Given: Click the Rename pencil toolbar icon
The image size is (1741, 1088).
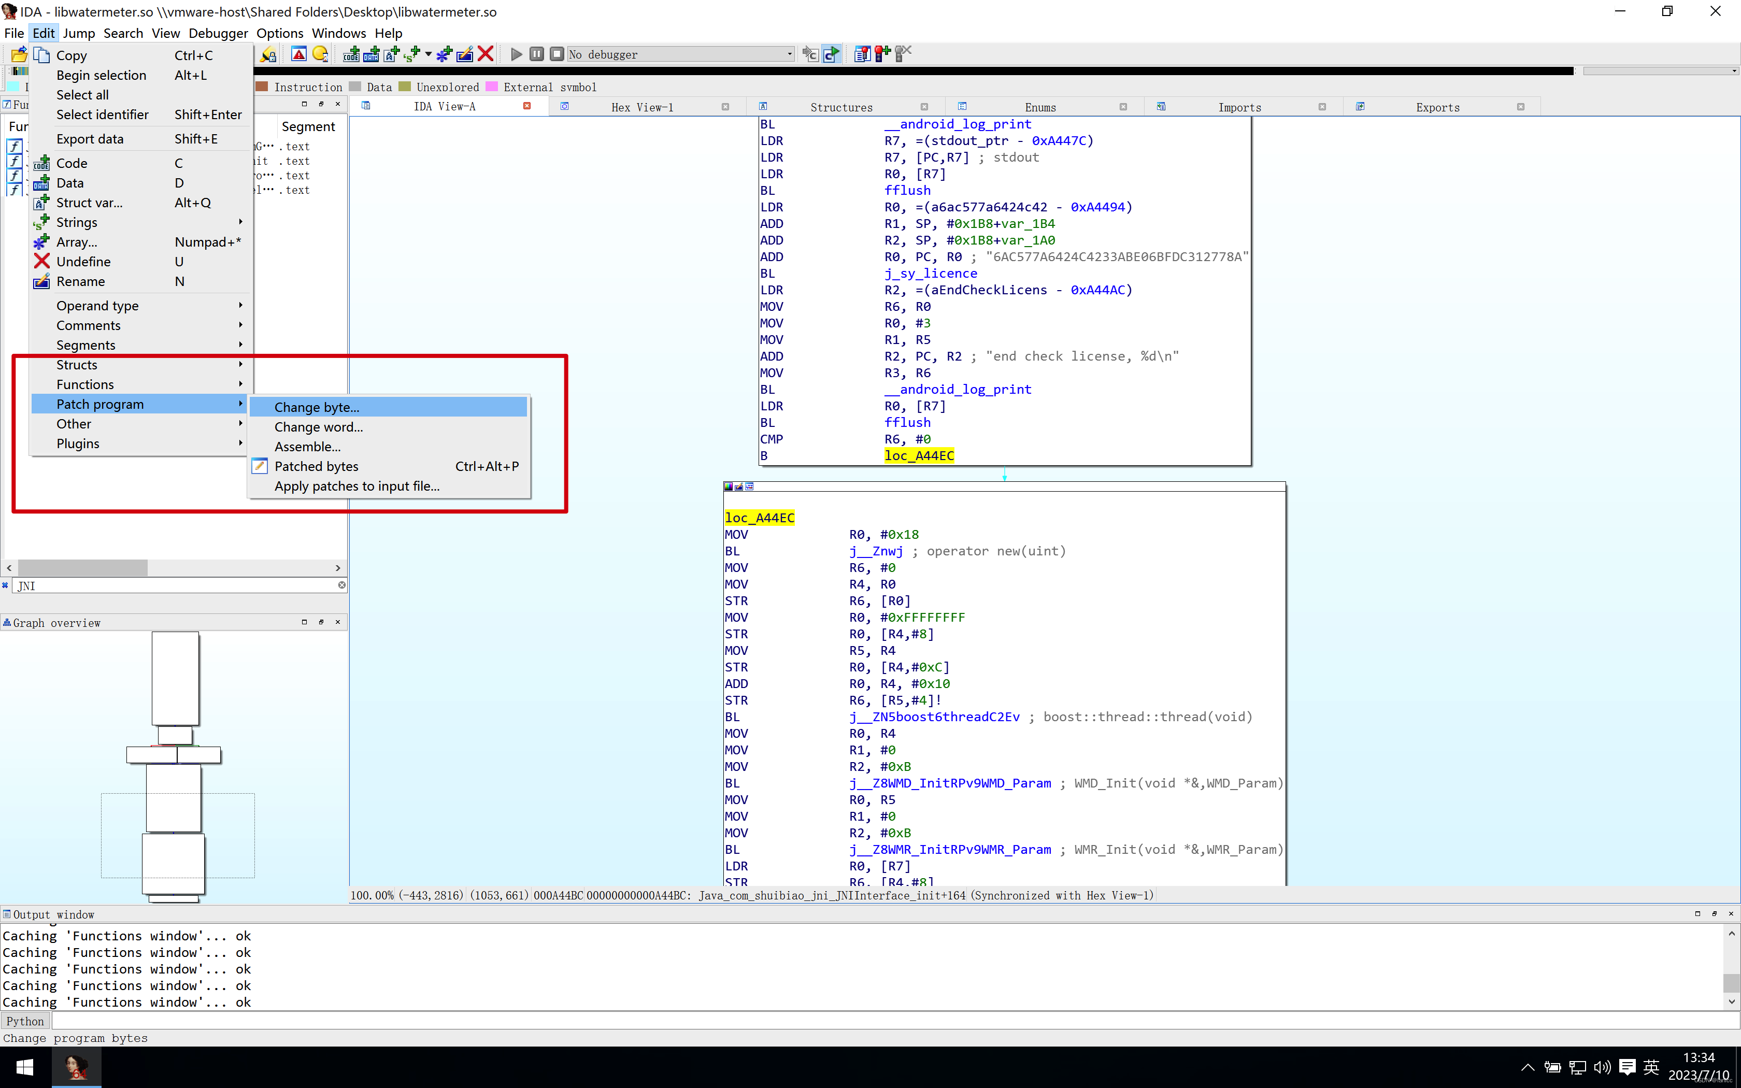Looking at the screenshot, I should point(465,54).
